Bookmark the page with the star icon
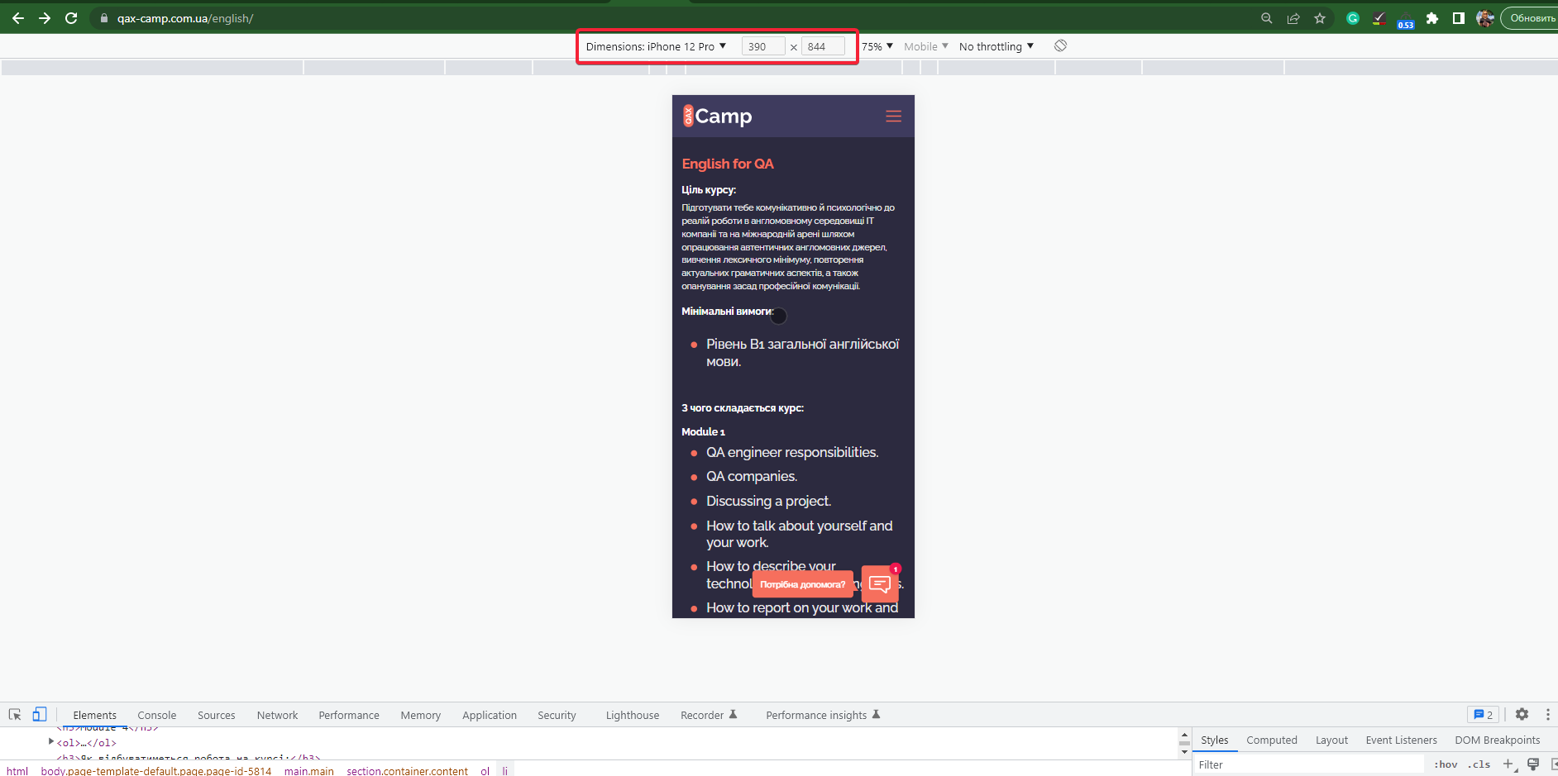The height and width of the screenshot is (776, 1558). click(1321, 17)
